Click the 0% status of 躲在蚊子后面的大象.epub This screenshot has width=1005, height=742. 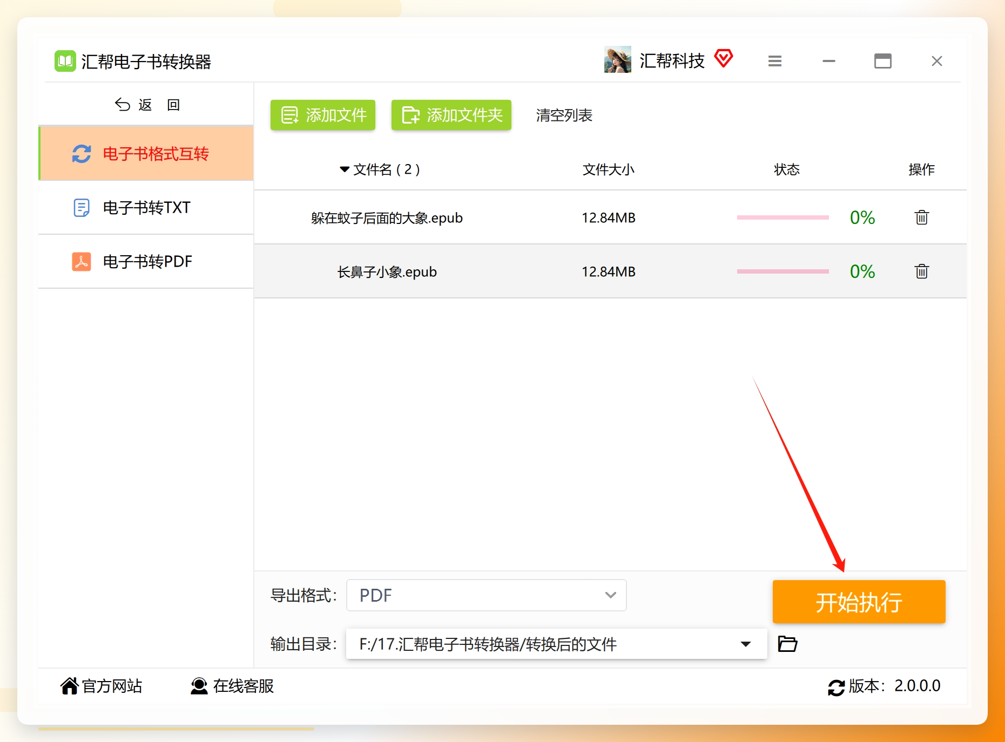pos(862,217)
